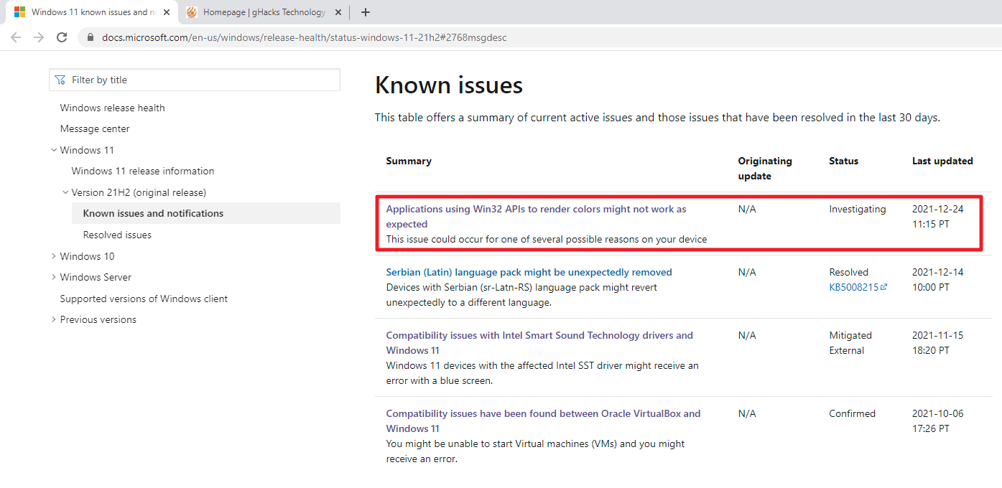Click external link icon beside KB5008215
Image resolution: width=1002 pixels, height=488 pixels.
tap(884, 287)
